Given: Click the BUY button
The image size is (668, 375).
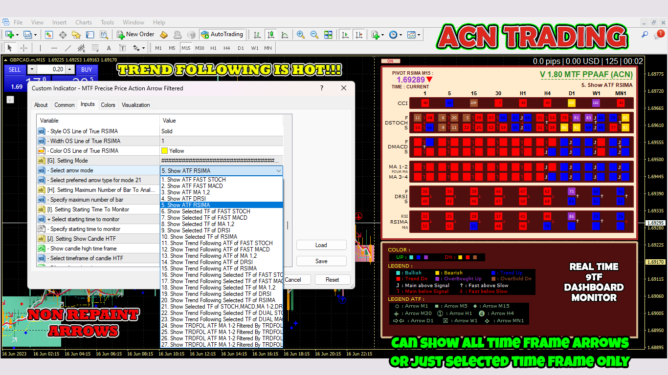Looking at the screenshot, I should coord(87,69).
